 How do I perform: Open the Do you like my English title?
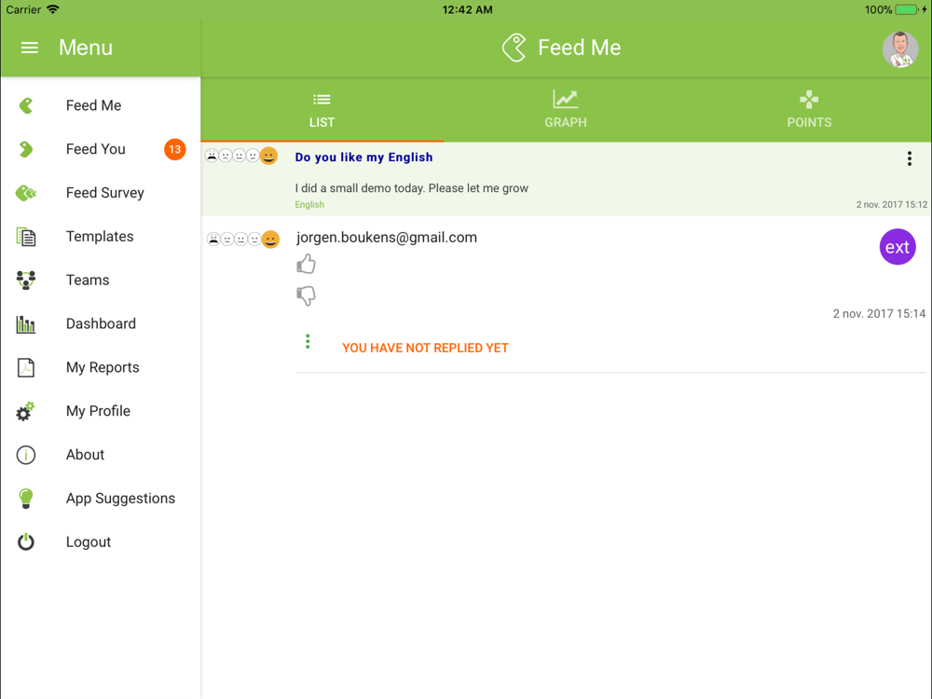coord(363,158)
